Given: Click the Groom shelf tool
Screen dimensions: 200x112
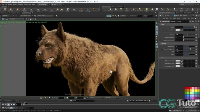Looking at the screenshot, I should [x=58, y=10].
